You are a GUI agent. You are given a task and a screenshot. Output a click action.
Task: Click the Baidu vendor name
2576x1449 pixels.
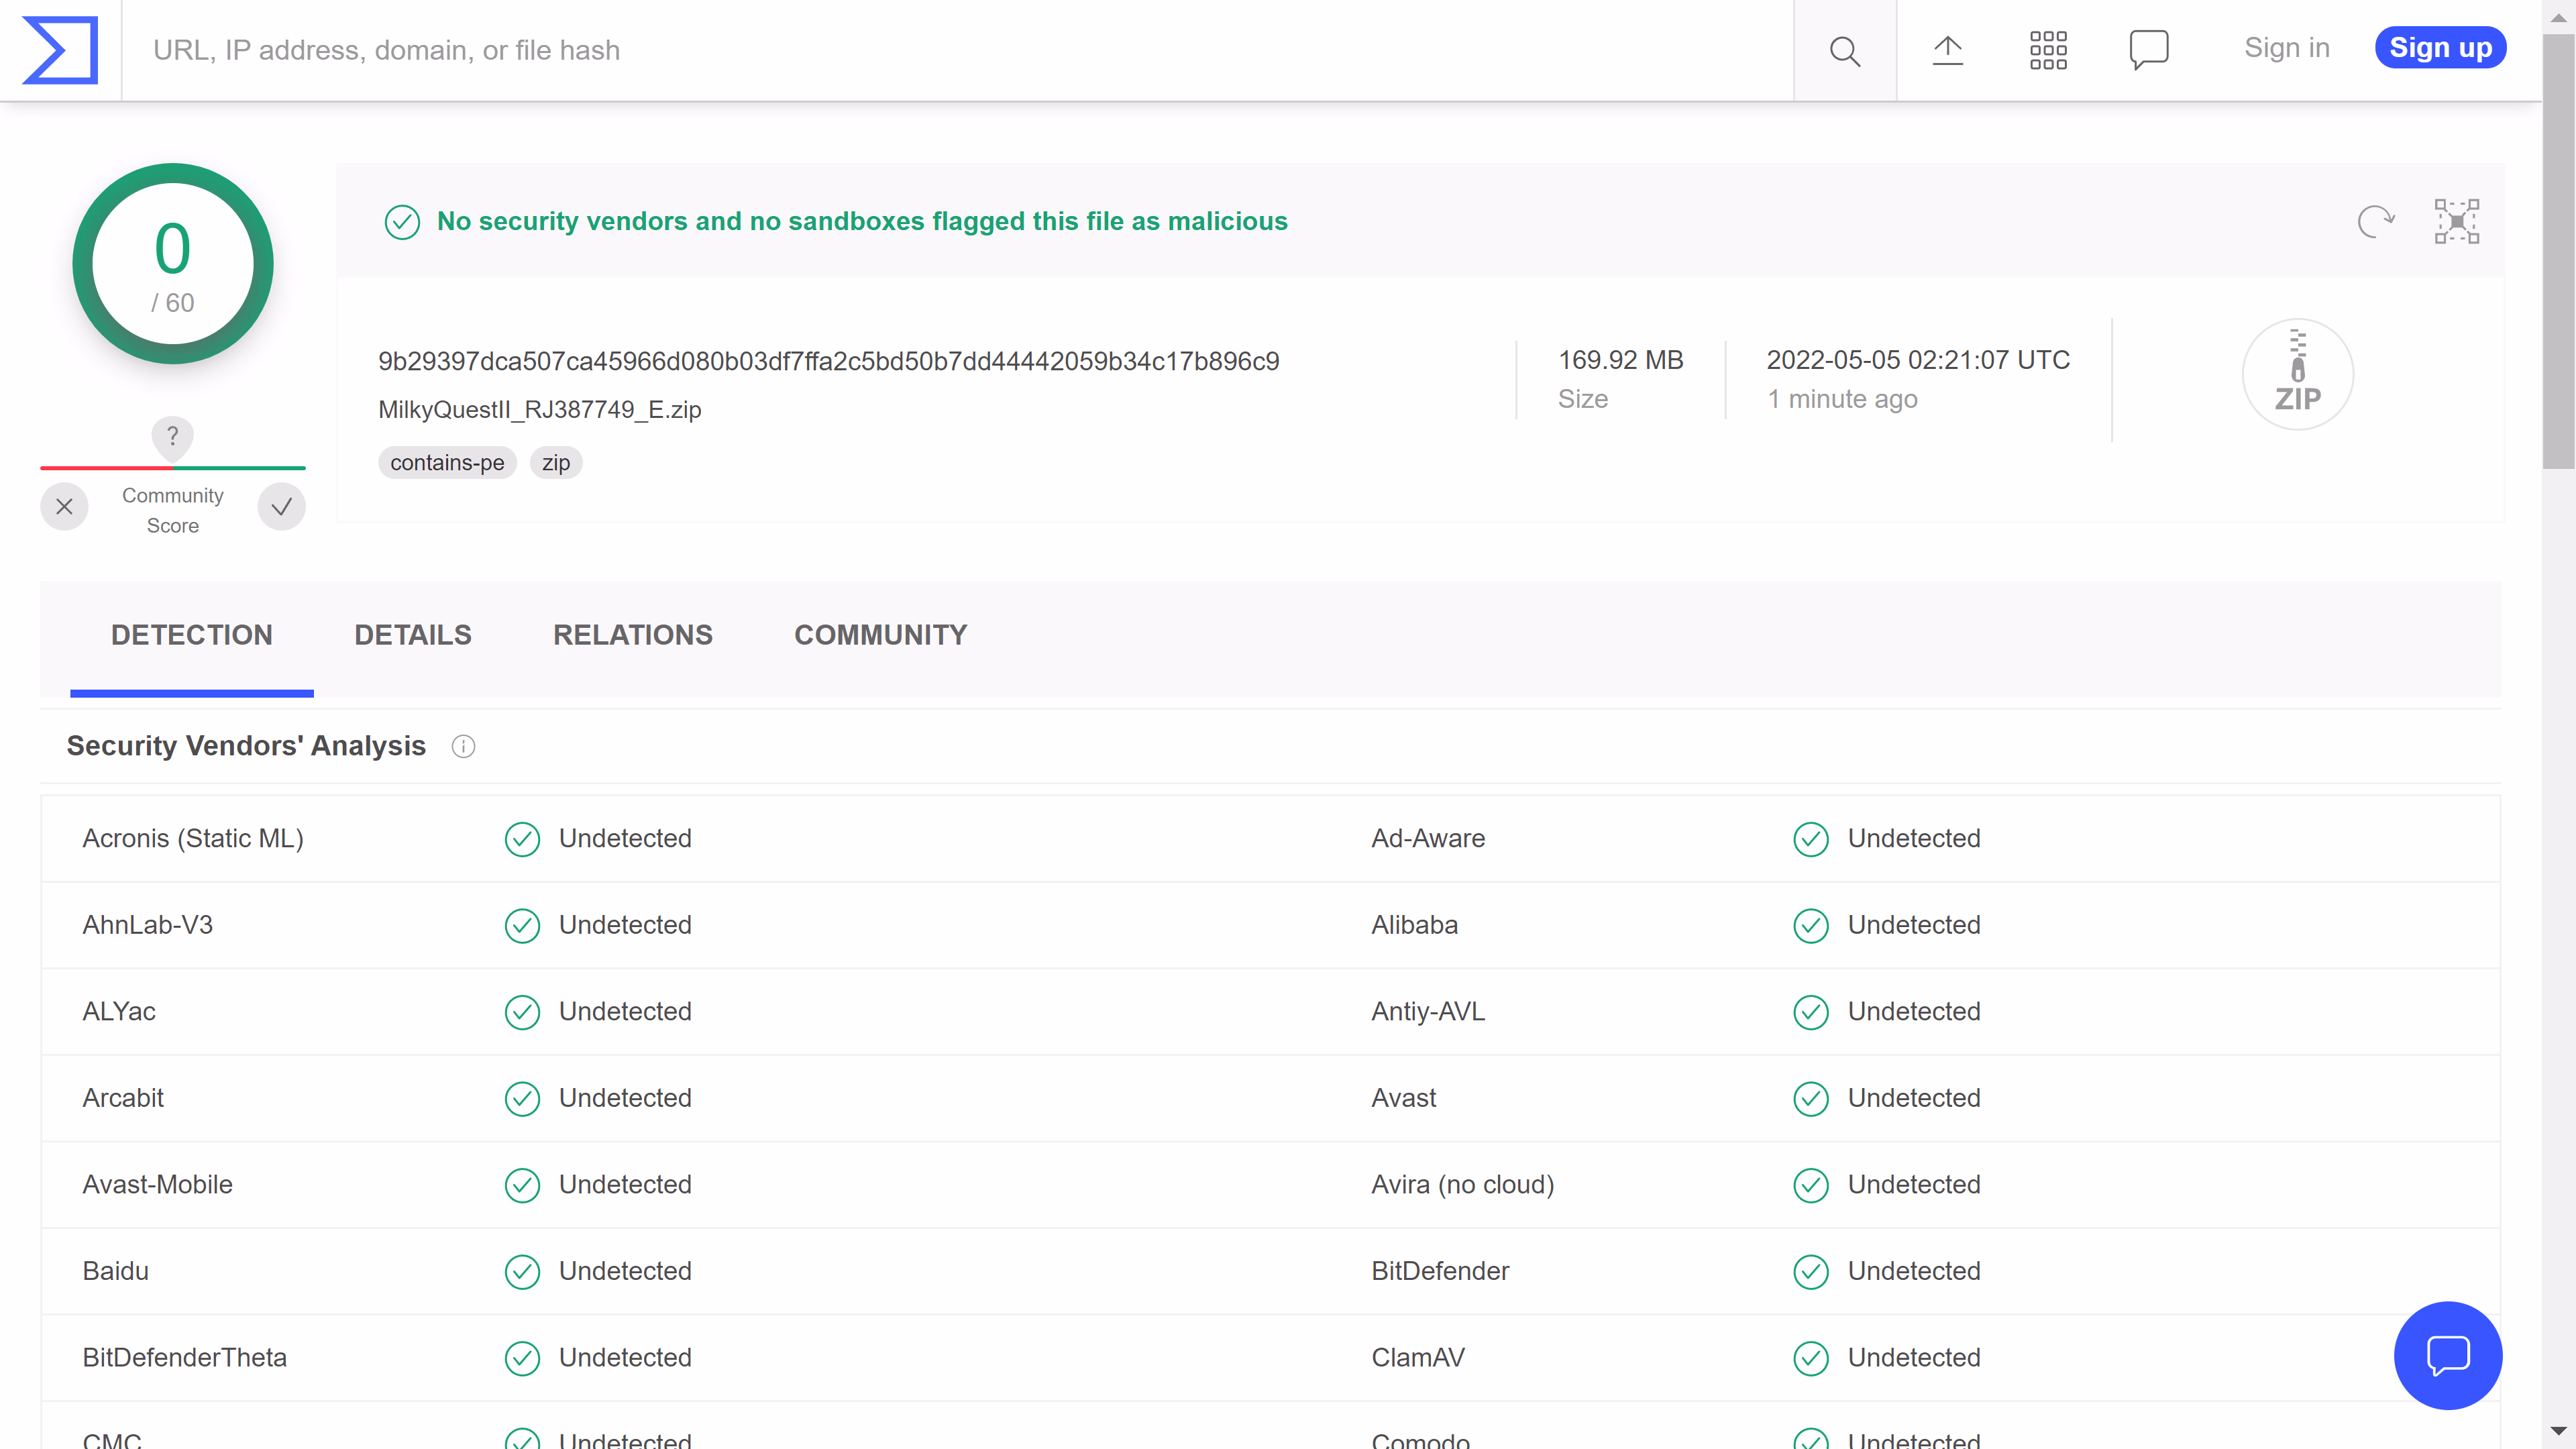(x=116, y=1271)
